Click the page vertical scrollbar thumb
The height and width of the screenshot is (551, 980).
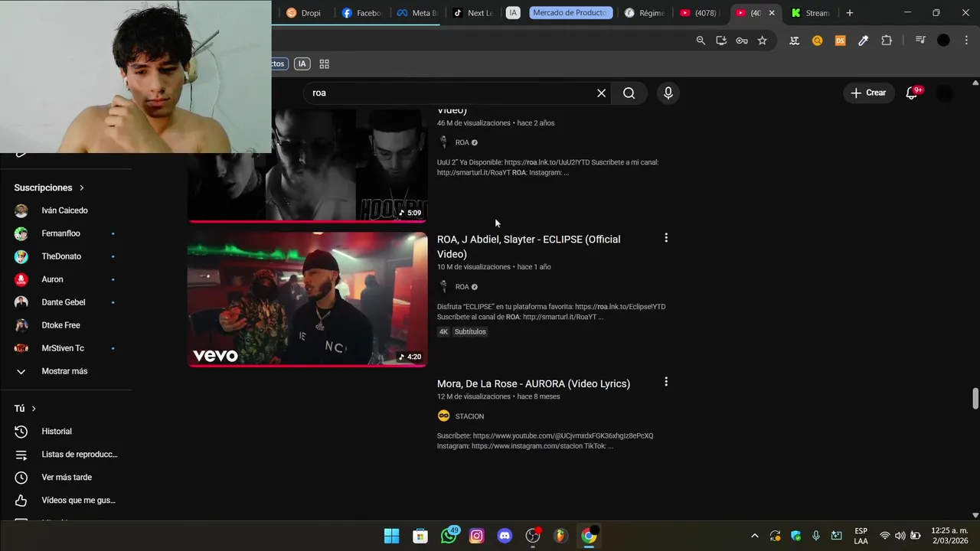tap(975, 399)
